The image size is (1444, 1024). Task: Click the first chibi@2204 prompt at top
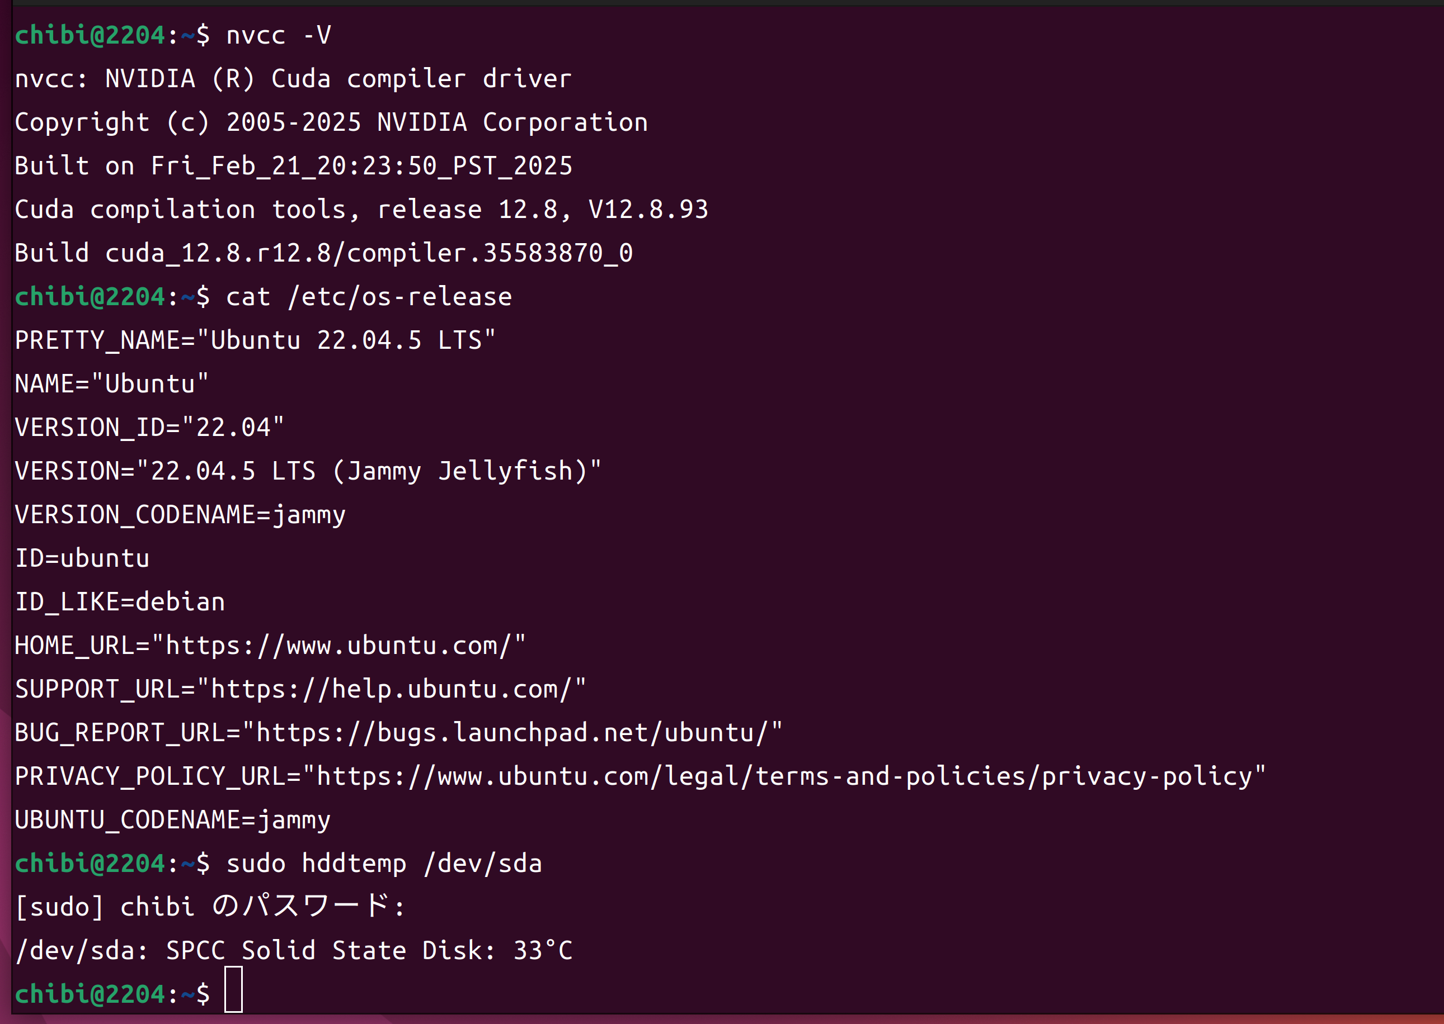tap(90, 35)
